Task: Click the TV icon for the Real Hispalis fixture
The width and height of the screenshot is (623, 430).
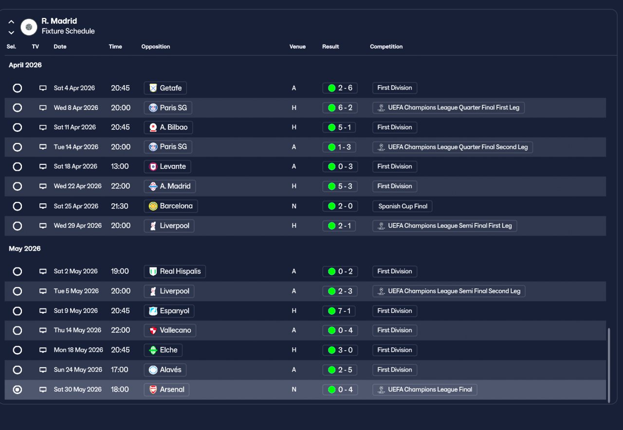Action: pyautogui.click(x=43, y=271)
